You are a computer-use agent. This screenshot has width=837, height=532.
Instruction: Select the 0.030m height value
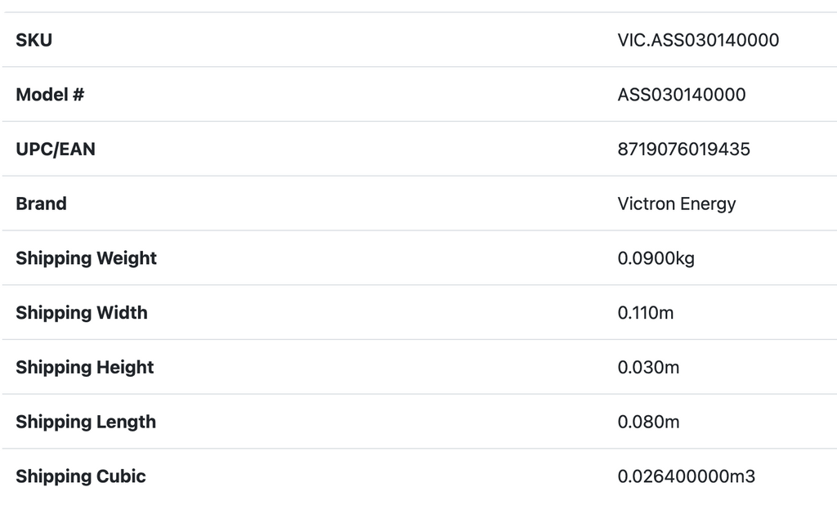tap(648, 368)
